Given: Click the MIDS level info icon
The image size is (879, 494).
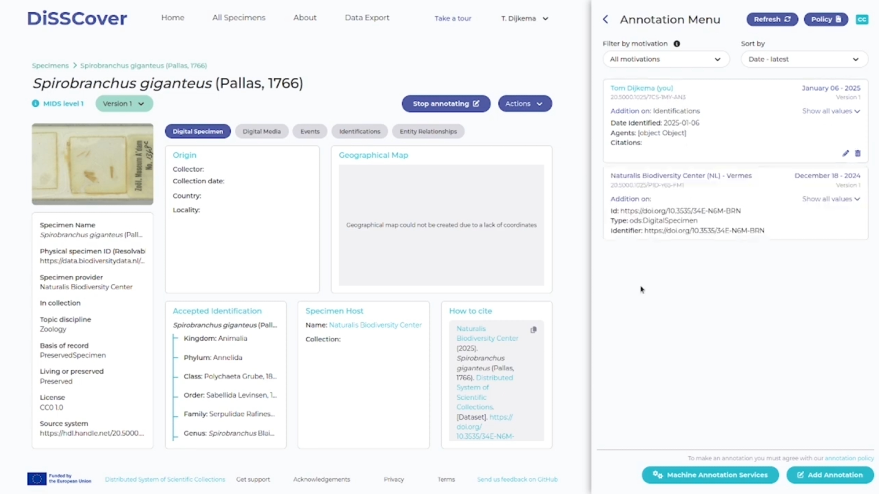Looking at the screenshot, I should [x=36, y=104].
